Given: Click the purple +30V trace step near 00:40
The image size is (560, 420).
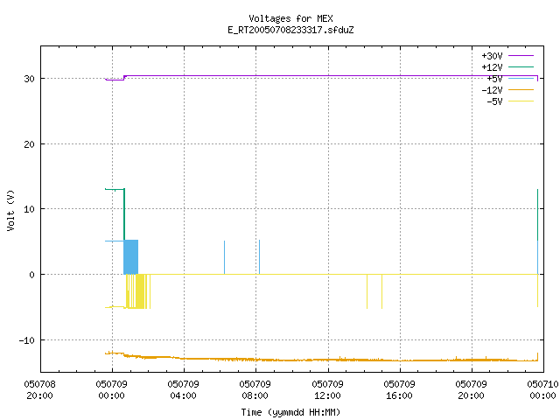Looking at the screenshot, I should click(x=124, y=78).
